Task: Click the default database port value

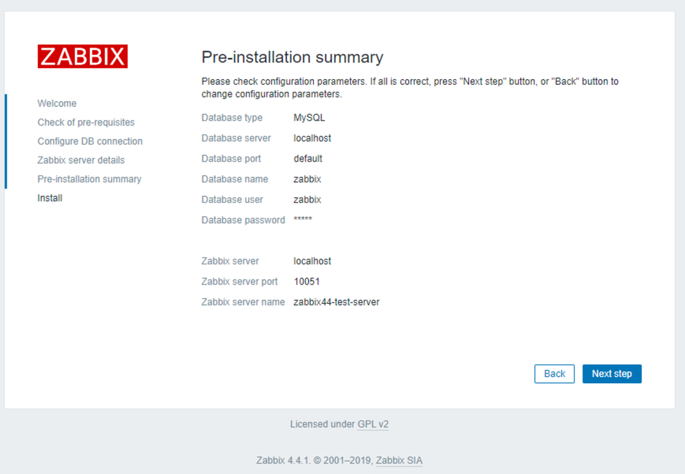Action: click(308, 158)
